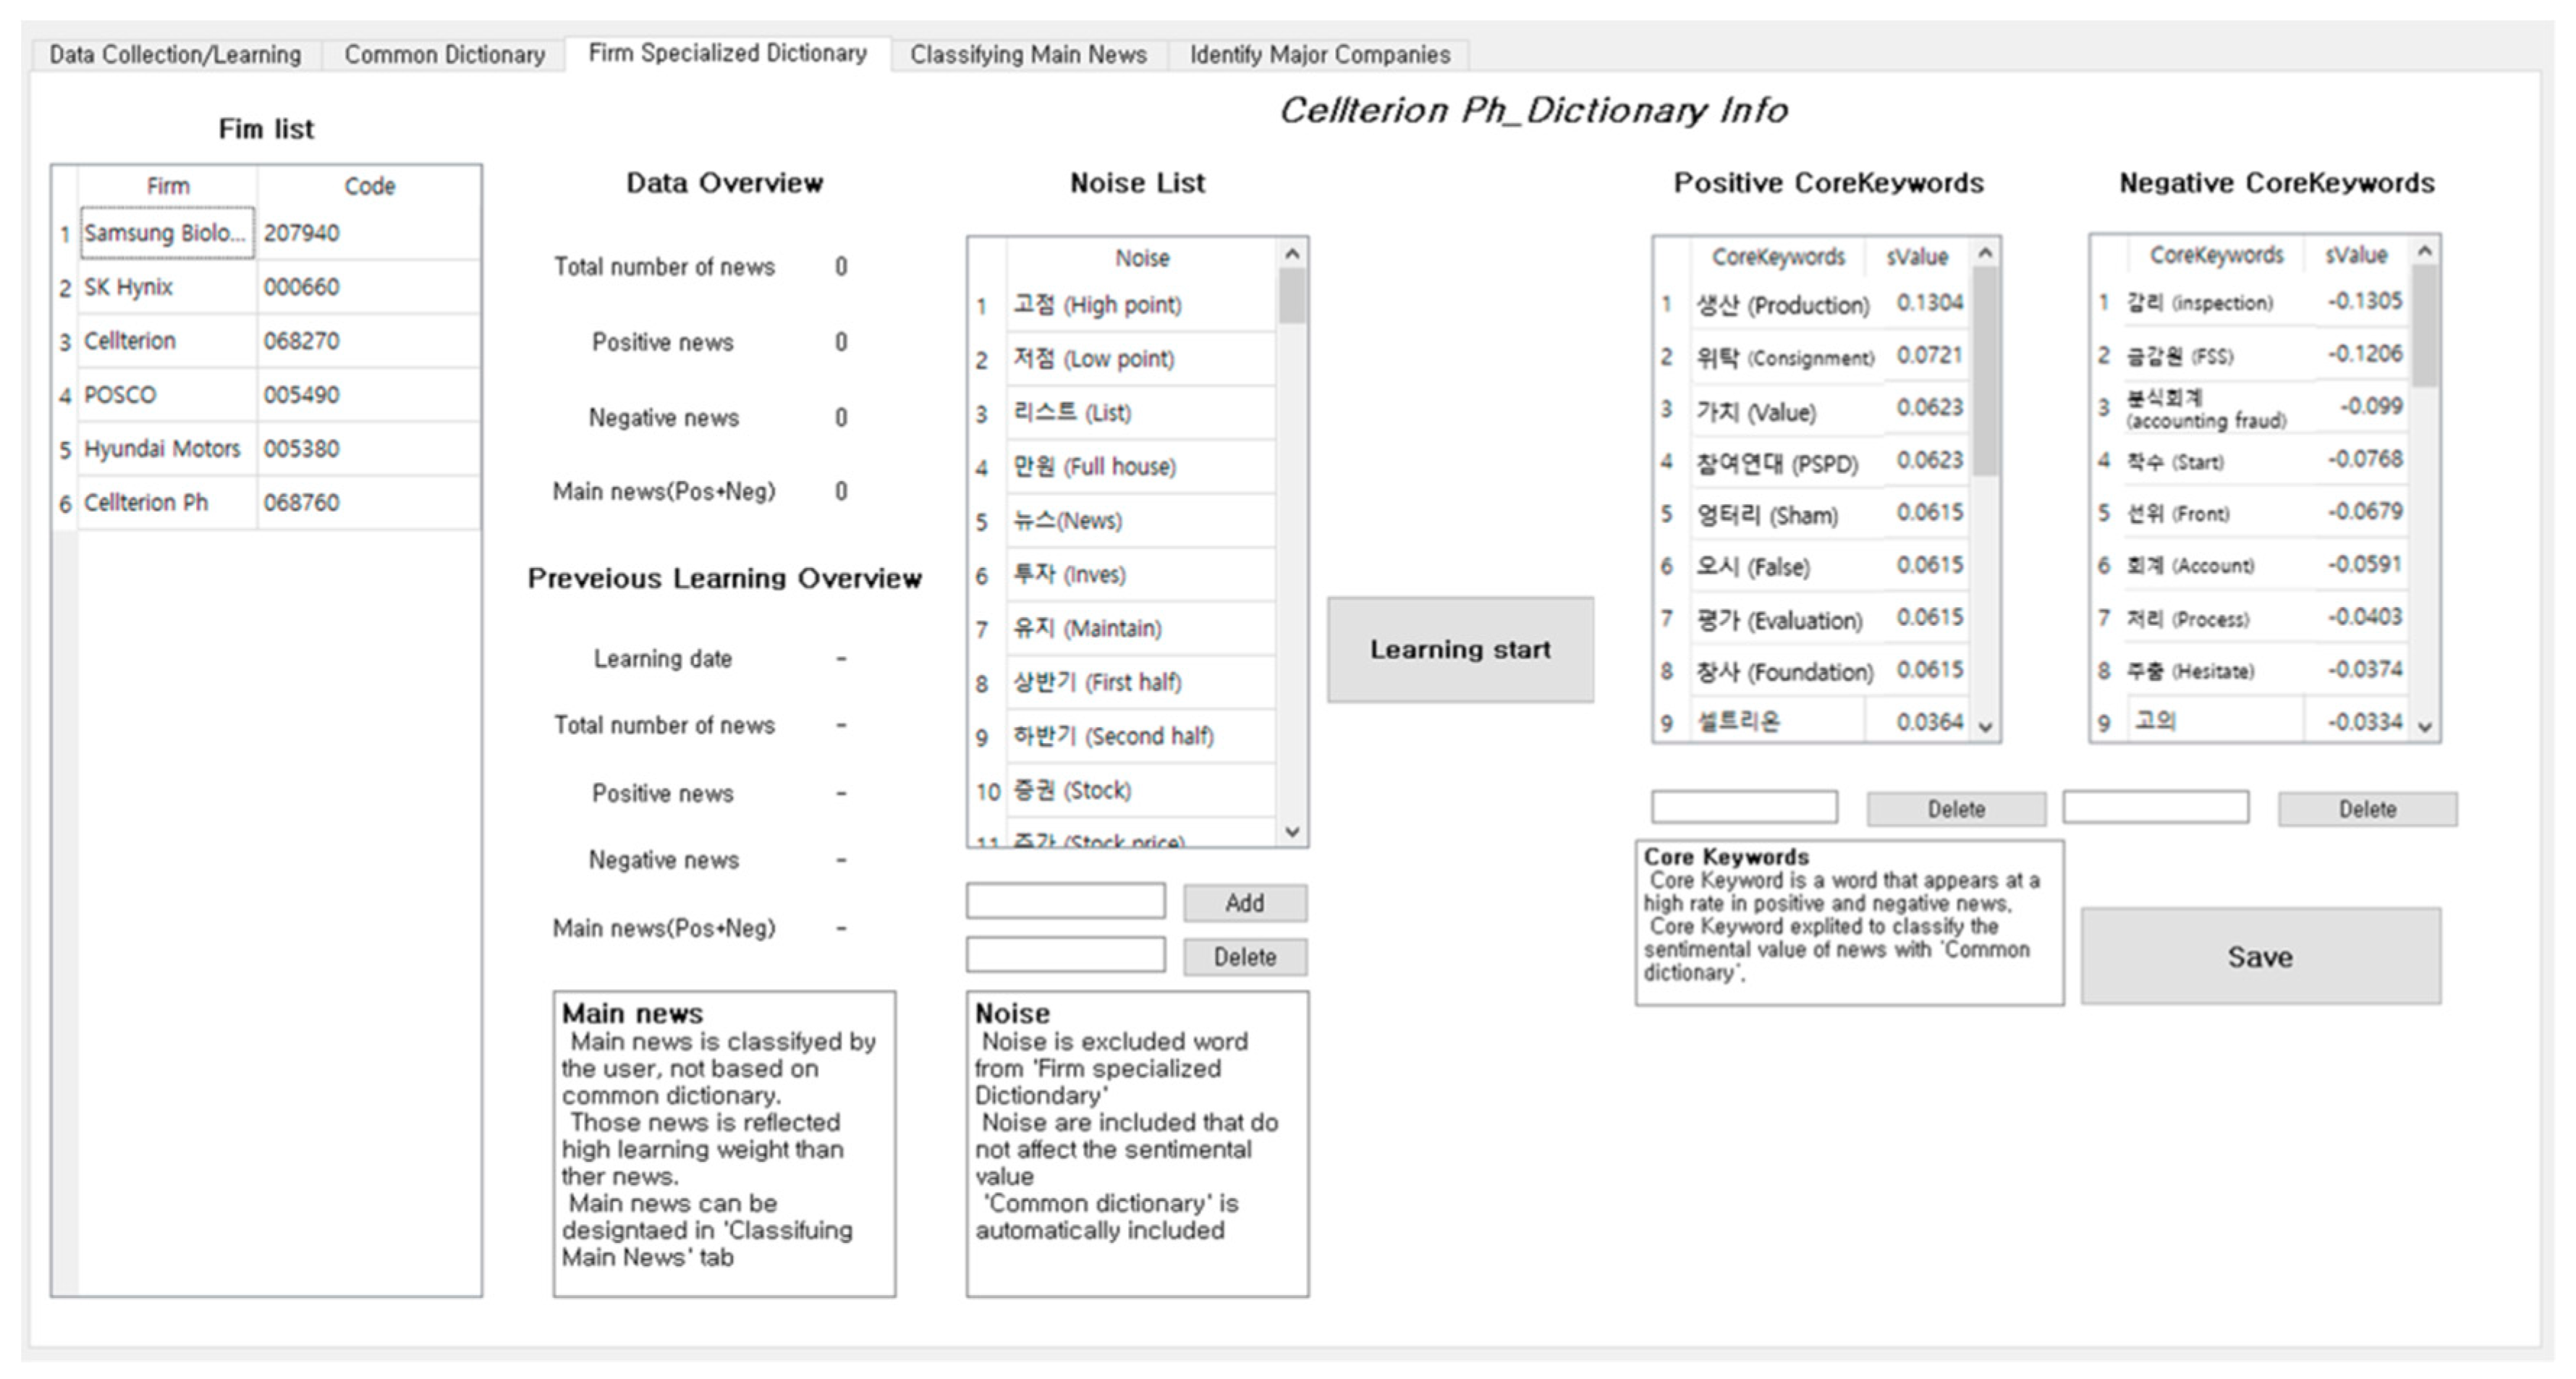Click the Save button
Viewport: 2576px width, 1379px height.
(2259, 956)
